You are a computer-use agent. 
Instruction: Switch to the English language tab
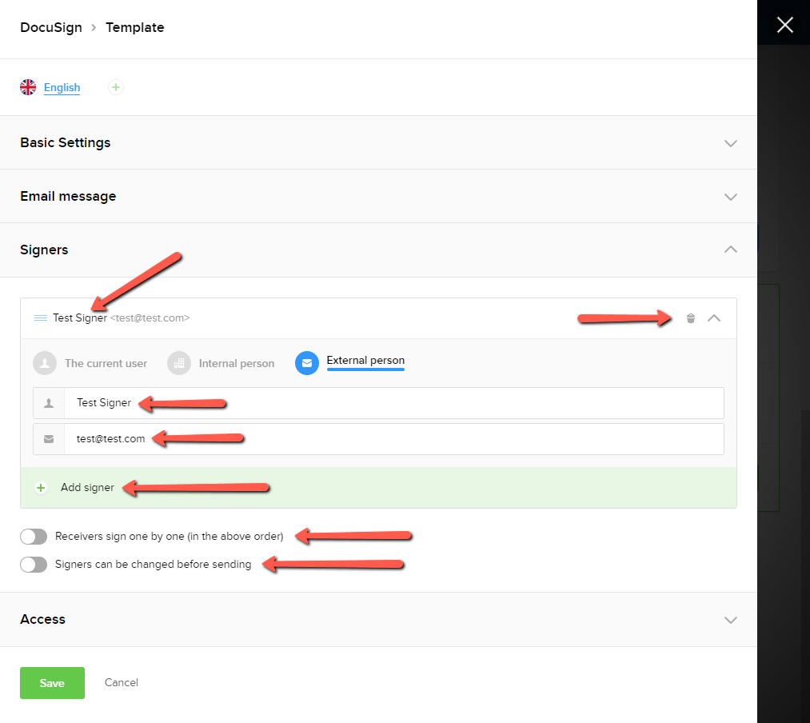pyautogui.click(x=62, y=88)
